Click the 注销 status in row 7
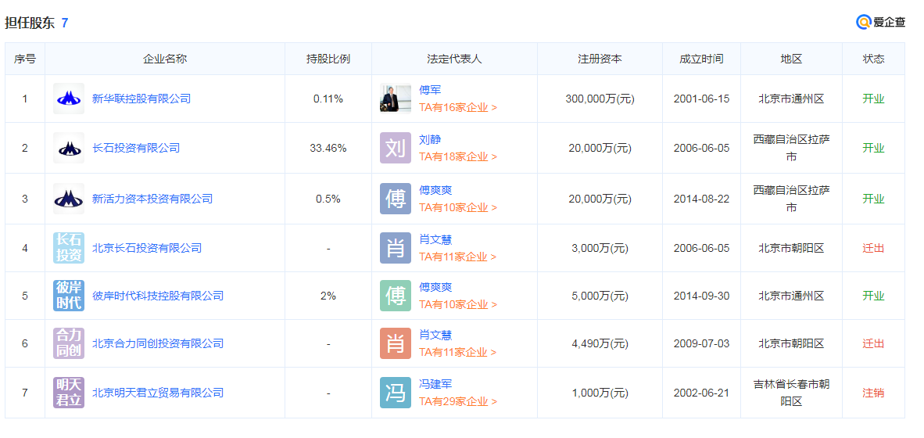 [x=873, y=393]
